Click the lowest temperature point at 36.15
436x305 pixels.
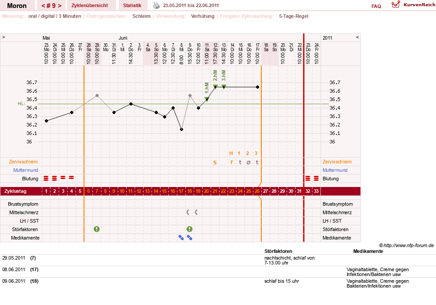(x=182, y=129)
